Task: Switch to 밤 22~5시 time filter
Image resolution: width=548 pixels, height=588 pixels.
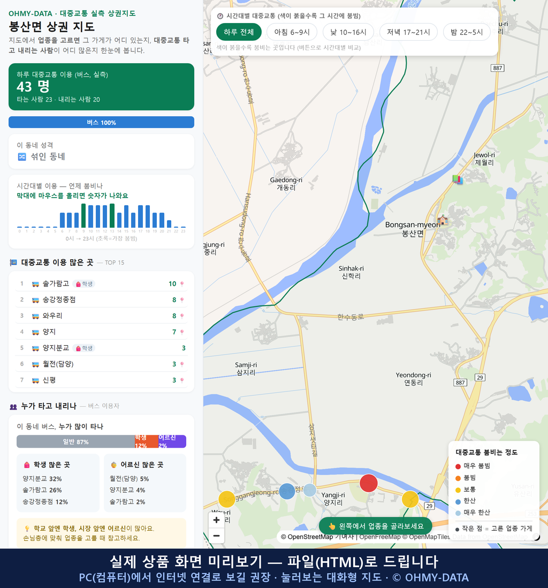Action: pyautogui.click(x=467, y=32)
